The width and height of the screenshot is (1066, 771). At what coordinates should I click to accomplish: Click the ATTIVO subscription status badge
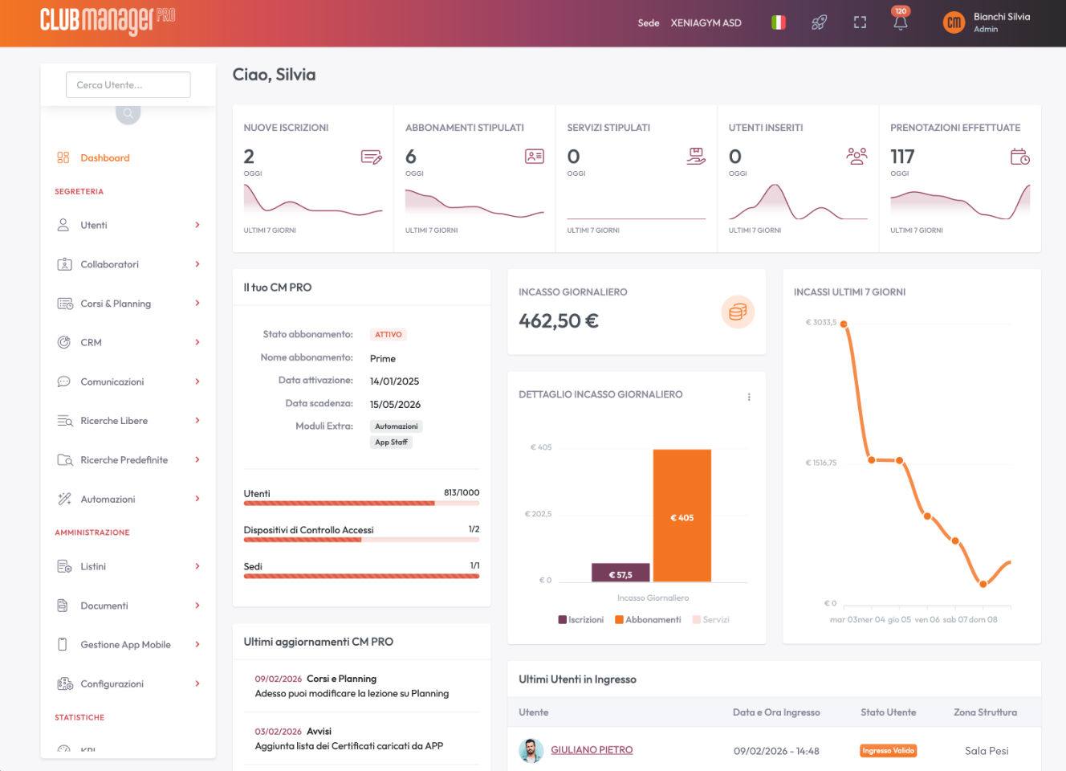[x=389, y=335]
